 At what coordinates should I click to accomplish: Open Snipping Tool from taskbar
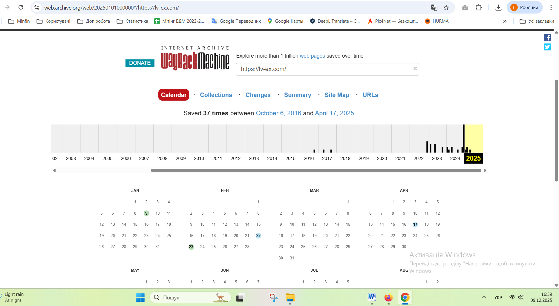click(274, 297)
